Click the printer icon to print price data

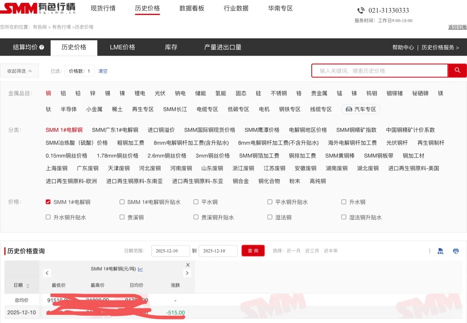click(x=456, y=251)
